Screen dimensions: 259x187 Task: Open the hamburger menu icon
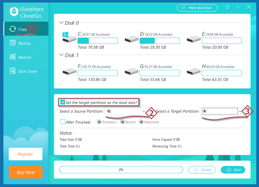coord(228,7)
